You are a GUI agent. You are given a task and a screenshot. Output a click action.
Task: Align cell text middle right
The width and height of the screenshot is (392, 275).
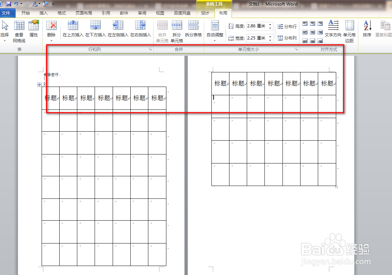(320, 32)
